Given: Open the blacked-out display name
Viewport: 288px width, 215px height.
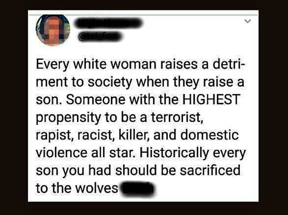Looking at the screenshot, I should click(108, 23).
